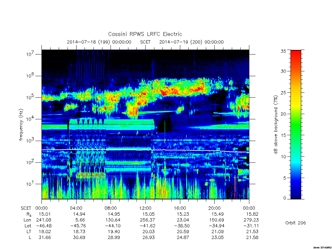
Task: Click the SCET time label '20:00'
Action: click(215, 208)
